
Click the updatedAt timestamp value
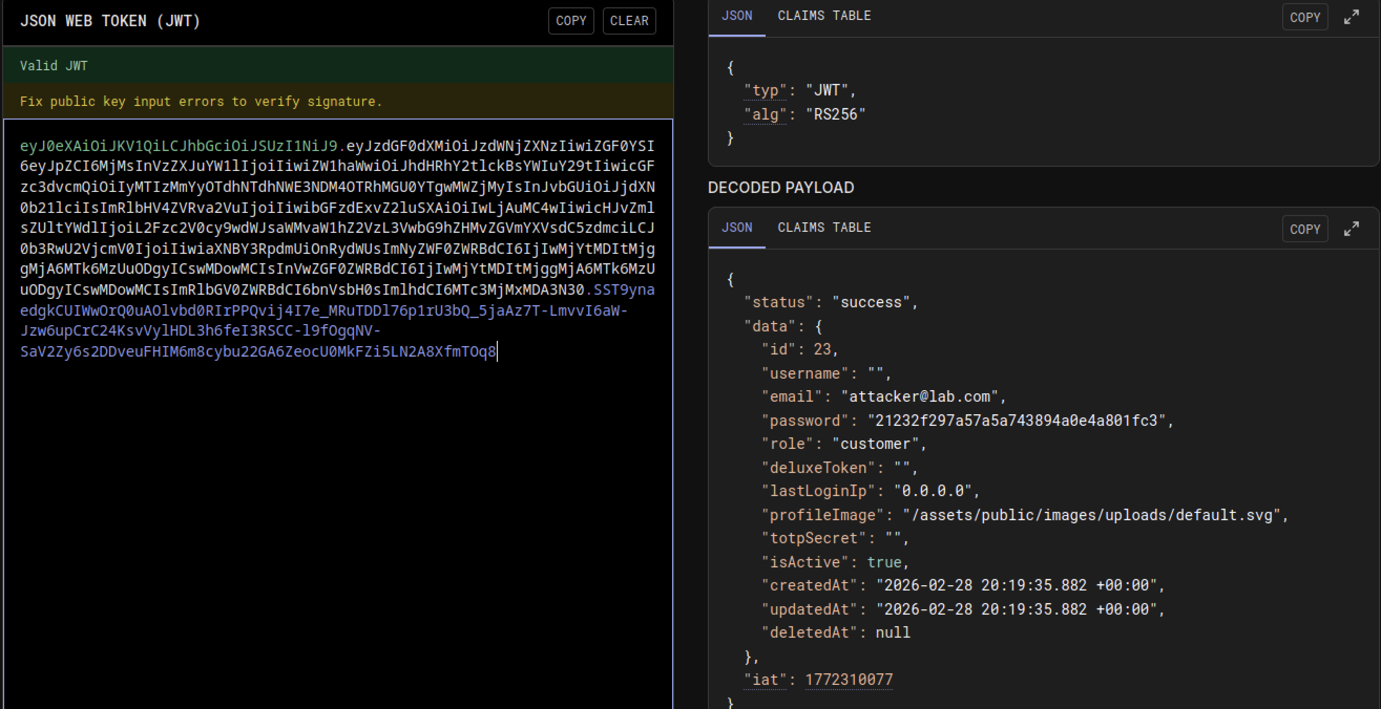pos(1017,609)
